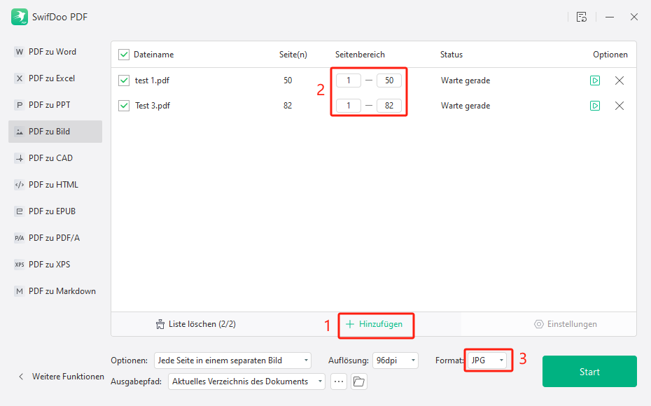Image resolution: width=651 pixels, height=406 pixels.
Task: Click the PDF zu XPS icon
Action: coord(19,265)
